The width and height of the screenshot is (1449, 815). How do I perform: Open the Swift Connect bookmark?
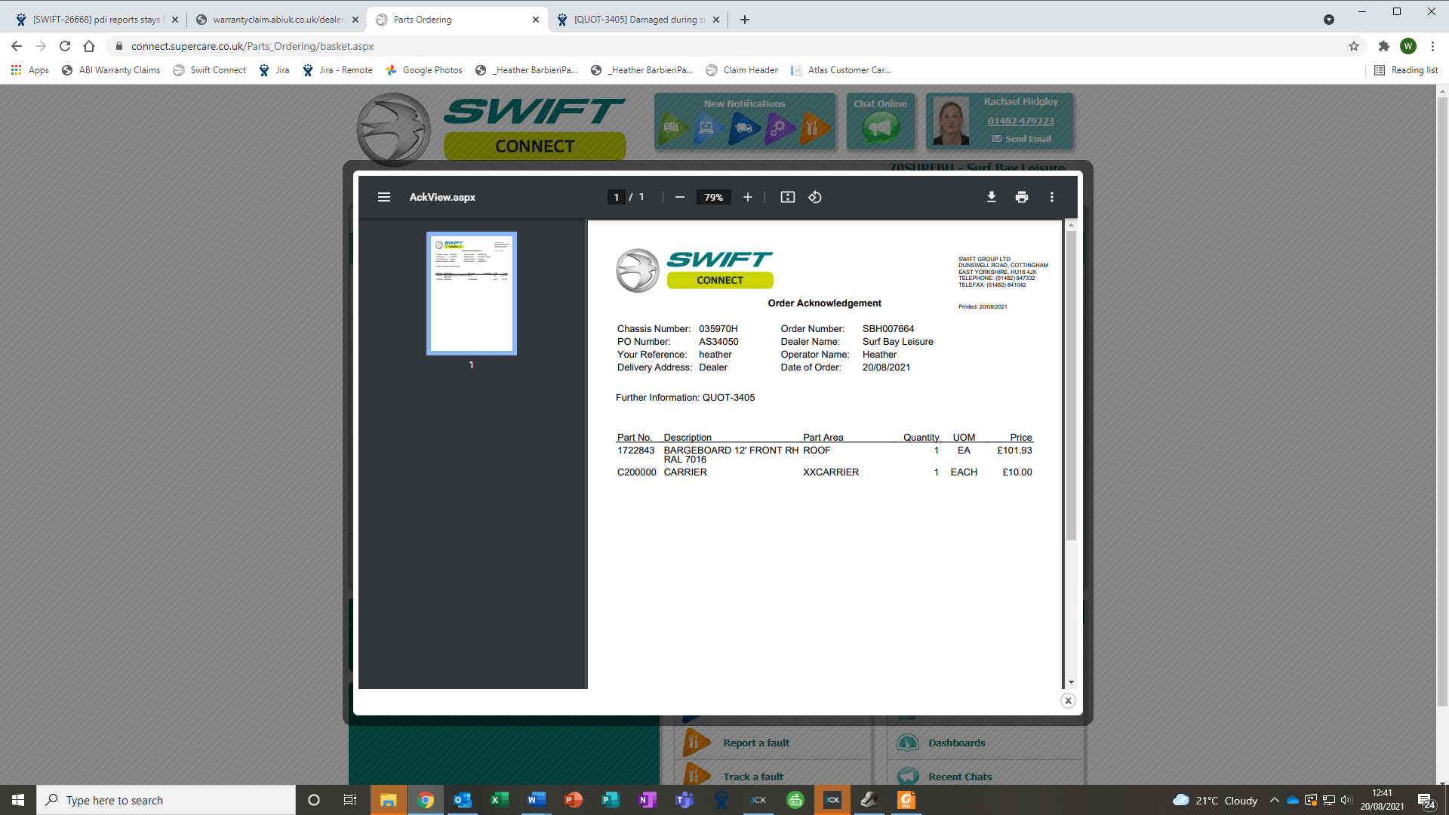(x=210, y=70)
